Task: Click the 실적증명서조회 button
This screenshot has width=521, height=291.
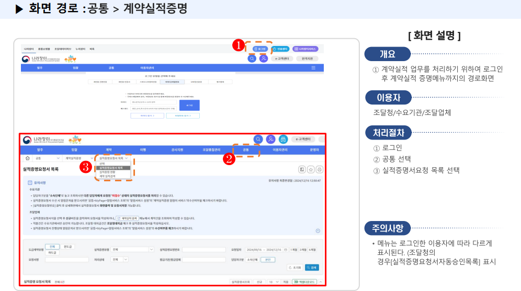Action: tap(241, 282)
